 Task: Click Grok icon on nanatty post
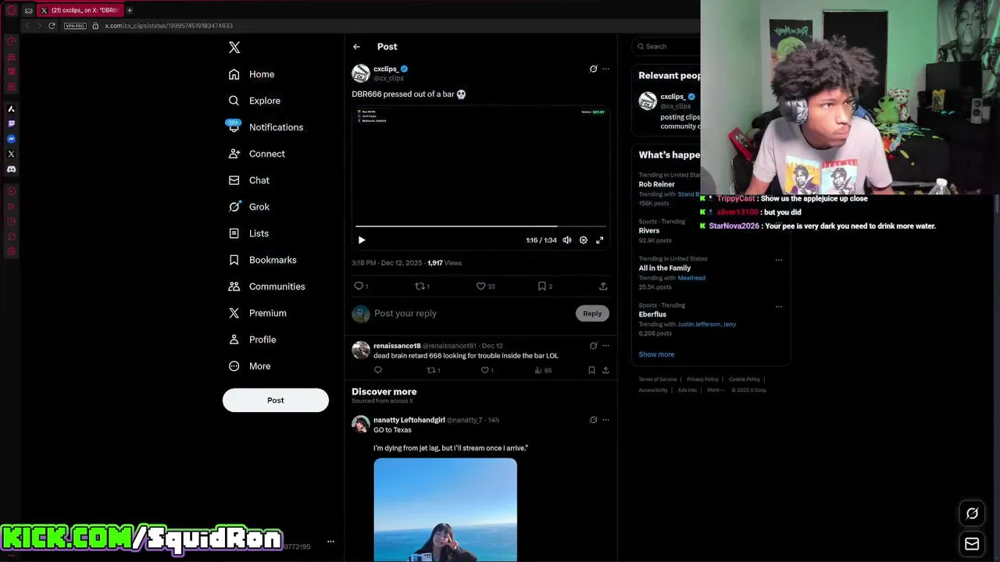point(593,420)
